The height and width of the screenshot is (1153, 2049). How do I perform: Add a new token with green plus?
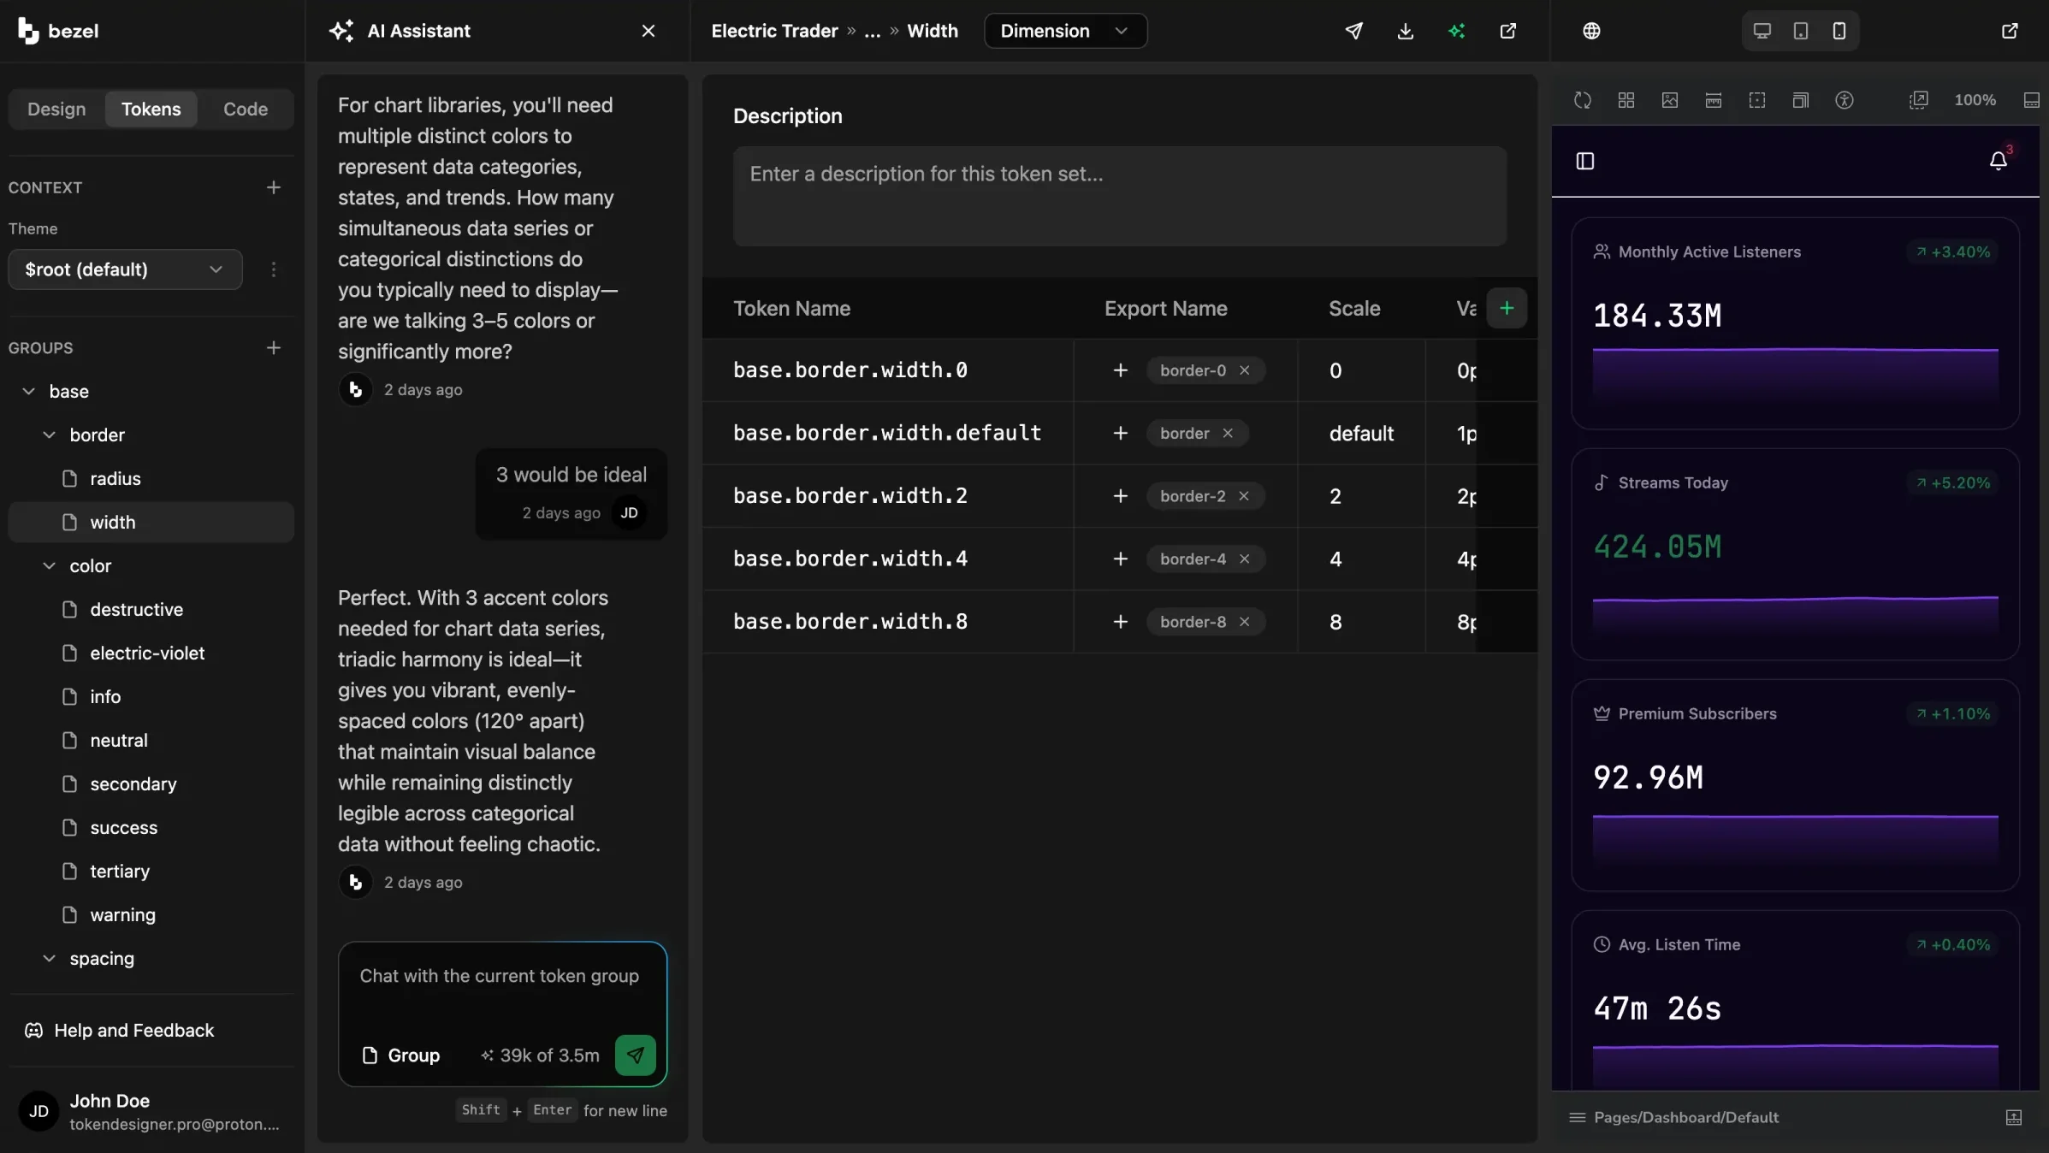[1507, 308]
